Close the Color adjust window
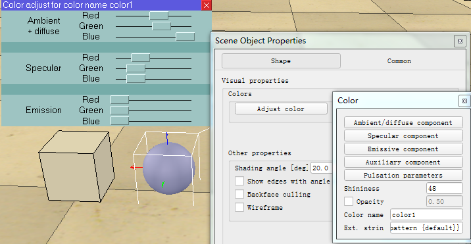471x244 pixels. tap(207, 5)
